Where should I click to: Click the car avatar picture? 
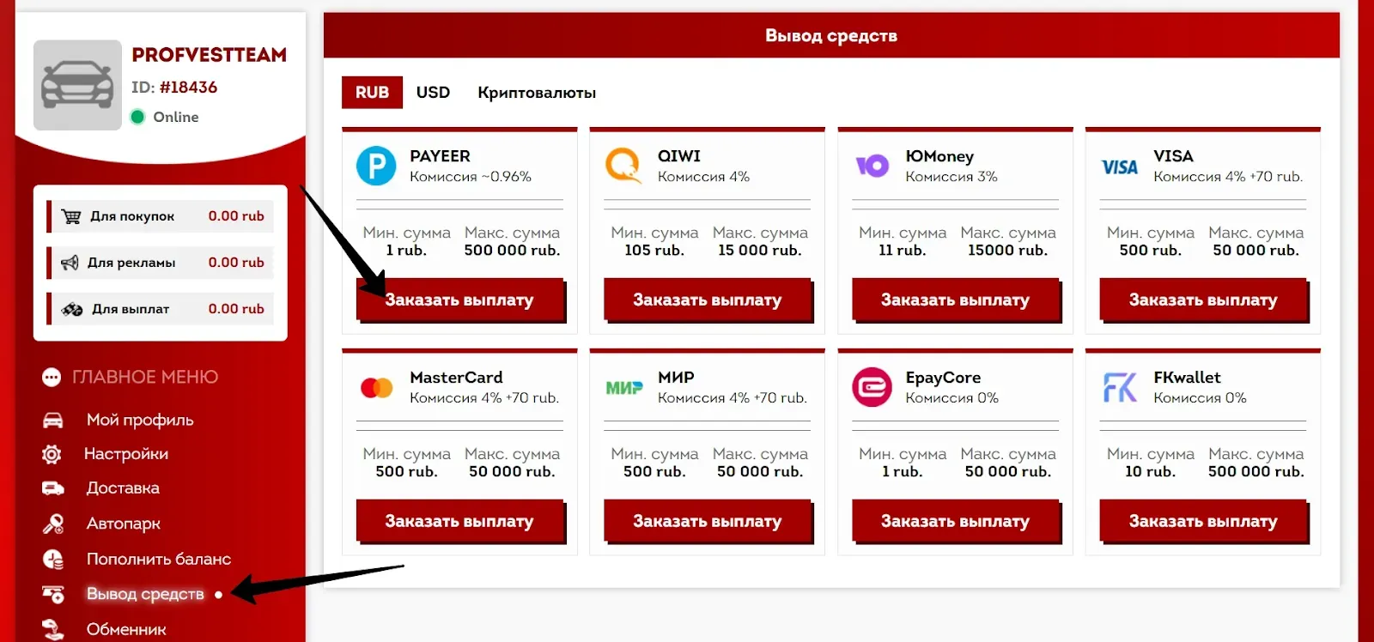[x=77, y=85]
